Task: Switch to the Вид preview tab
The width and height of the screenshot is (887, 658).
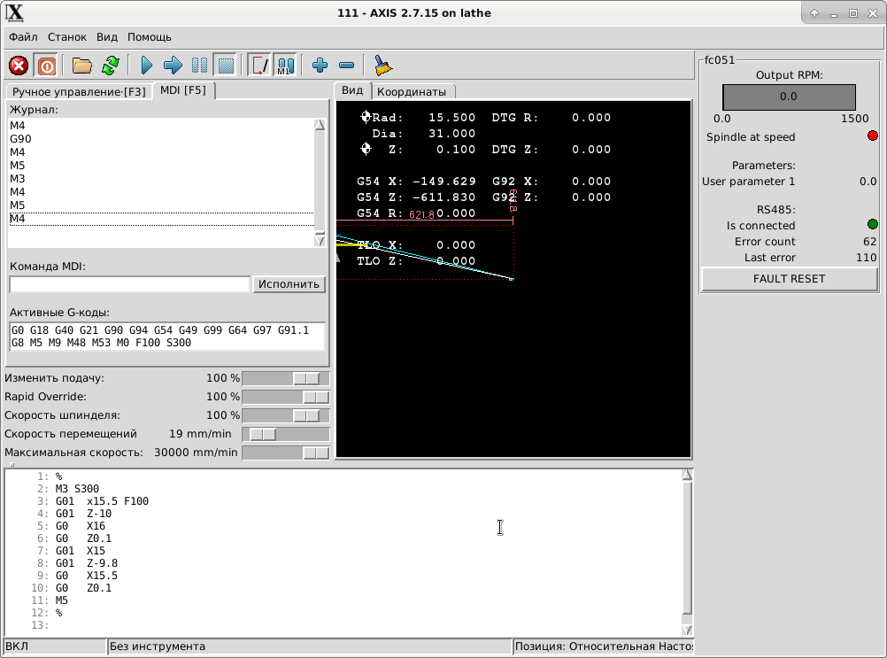Action: [352, 90]
